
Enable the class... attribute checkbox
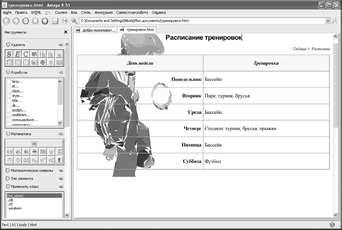9,91
